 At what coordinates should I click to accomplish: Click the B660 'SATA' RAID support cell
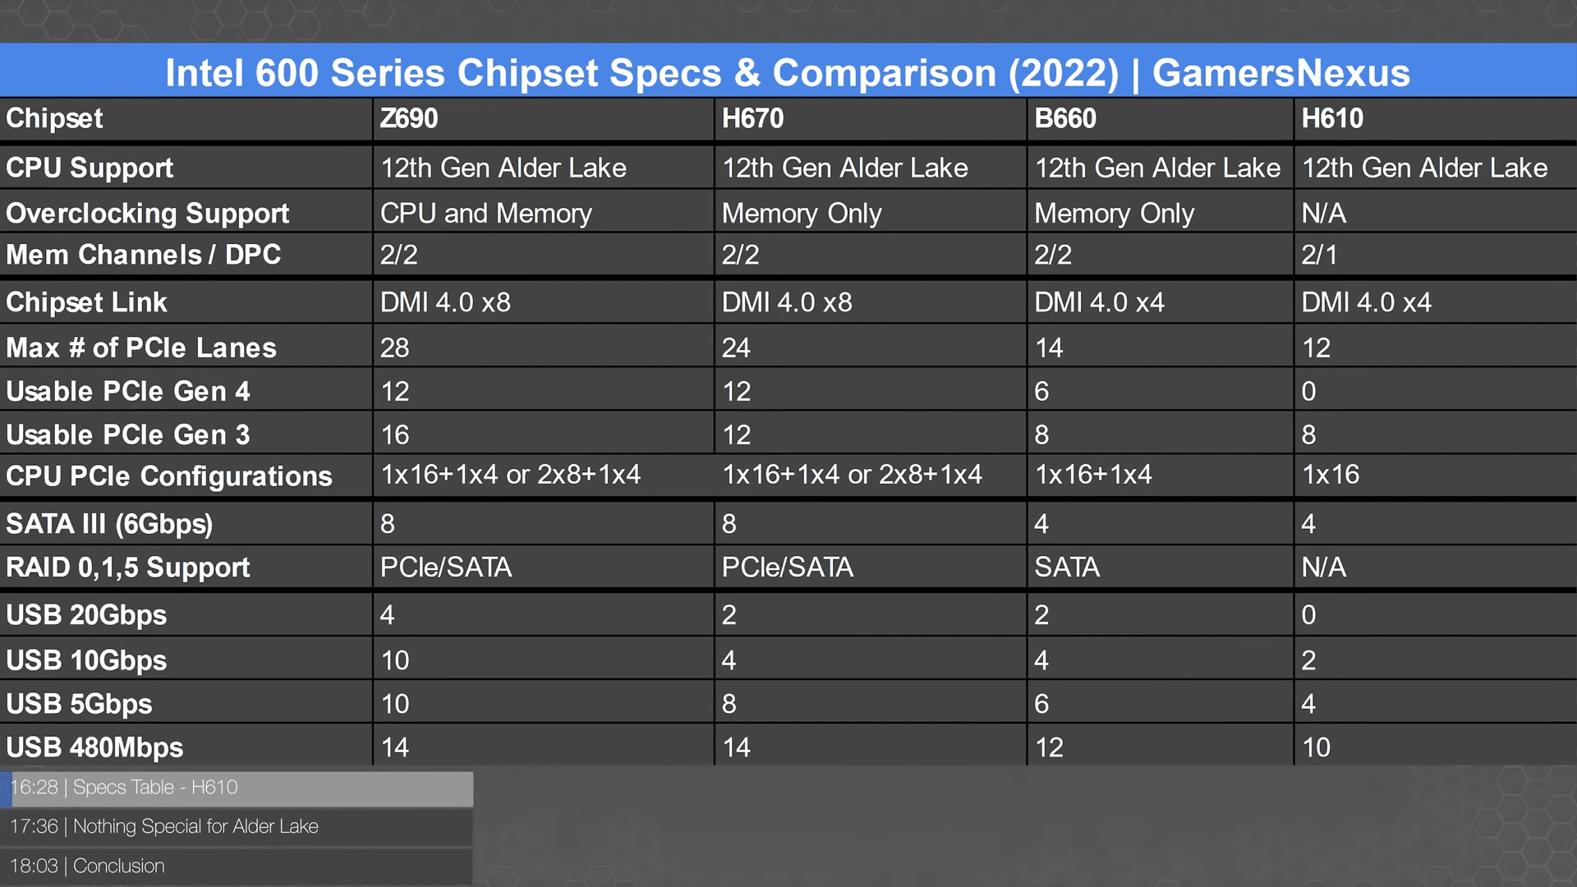1067,568
